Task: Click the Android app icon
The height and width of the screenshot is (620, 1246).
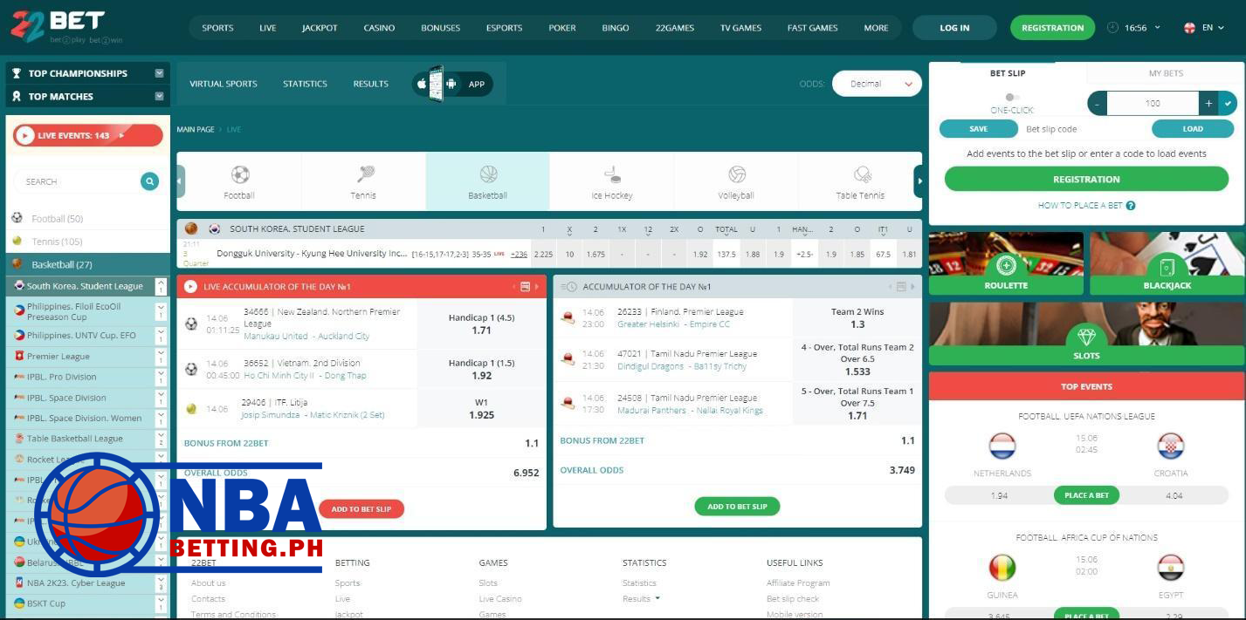Action: tap(451, 84)
